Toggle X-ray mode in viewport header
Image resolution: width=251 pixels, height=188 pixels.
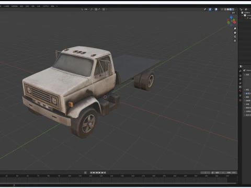(x=222, y=9)
